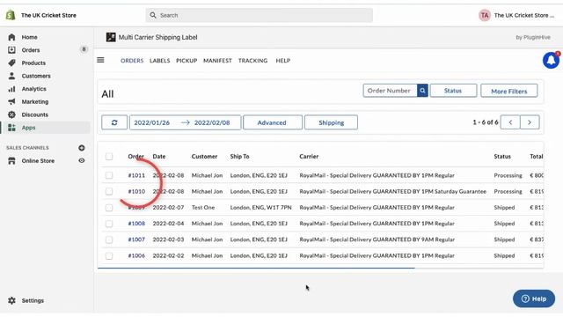Click the Status column header
The image size is (563, 317).
point(502,157)
